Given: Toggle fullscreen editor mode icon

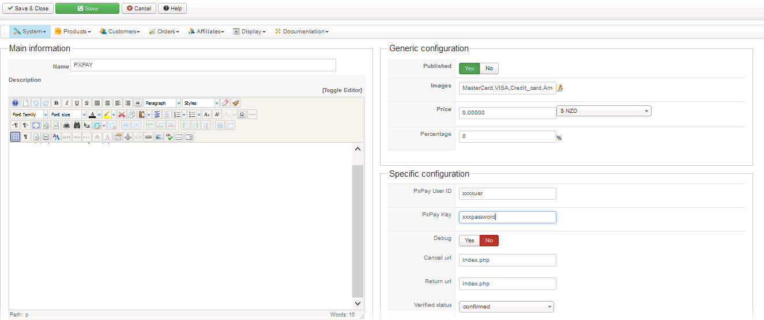Looking at the screenshot, I should click(36, 125).
